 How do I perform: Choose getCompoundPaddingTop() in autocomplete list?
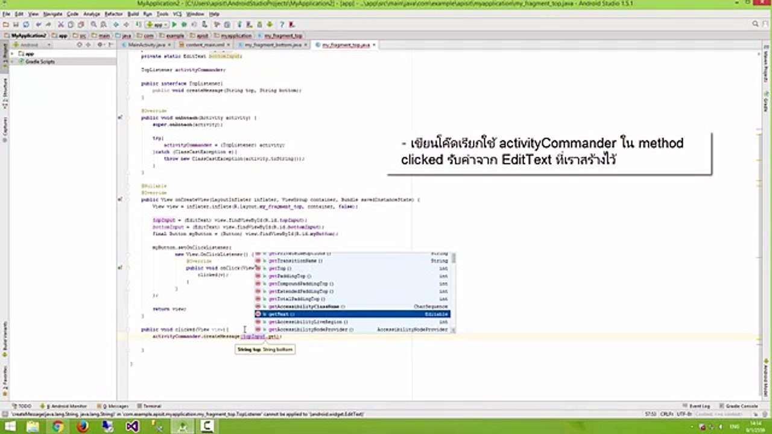[x=352, y=283]
